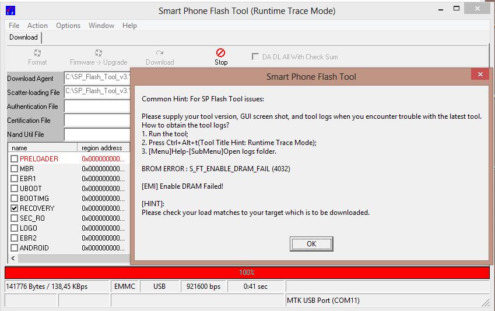Click the USB status bar cell
Image resolution: width=495 pixels, height=311 pixels.
[159, 287]
